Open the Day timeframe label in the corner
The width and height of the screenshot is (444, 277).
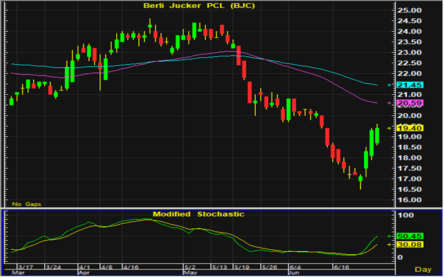click(x=428, y=269)
